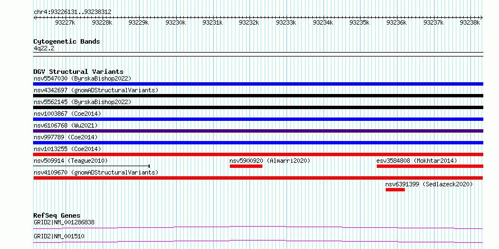The width and height of the screenshot is (499, 249).
Task: Open the esv3584808 (Mokhtar2014) variant label
Action: [417, 161]
